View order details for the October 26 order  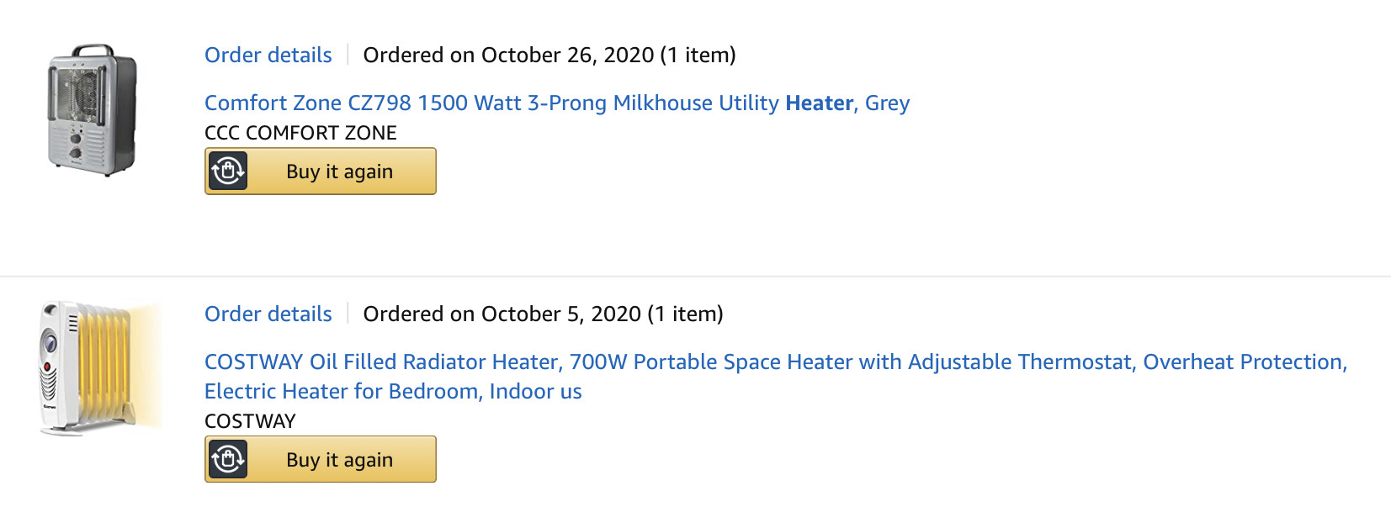[268, 55]
